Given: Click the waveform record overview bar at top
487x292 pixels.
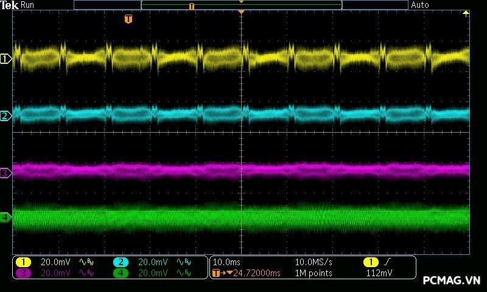Looking at the screenshot, I should click(241, 5).
